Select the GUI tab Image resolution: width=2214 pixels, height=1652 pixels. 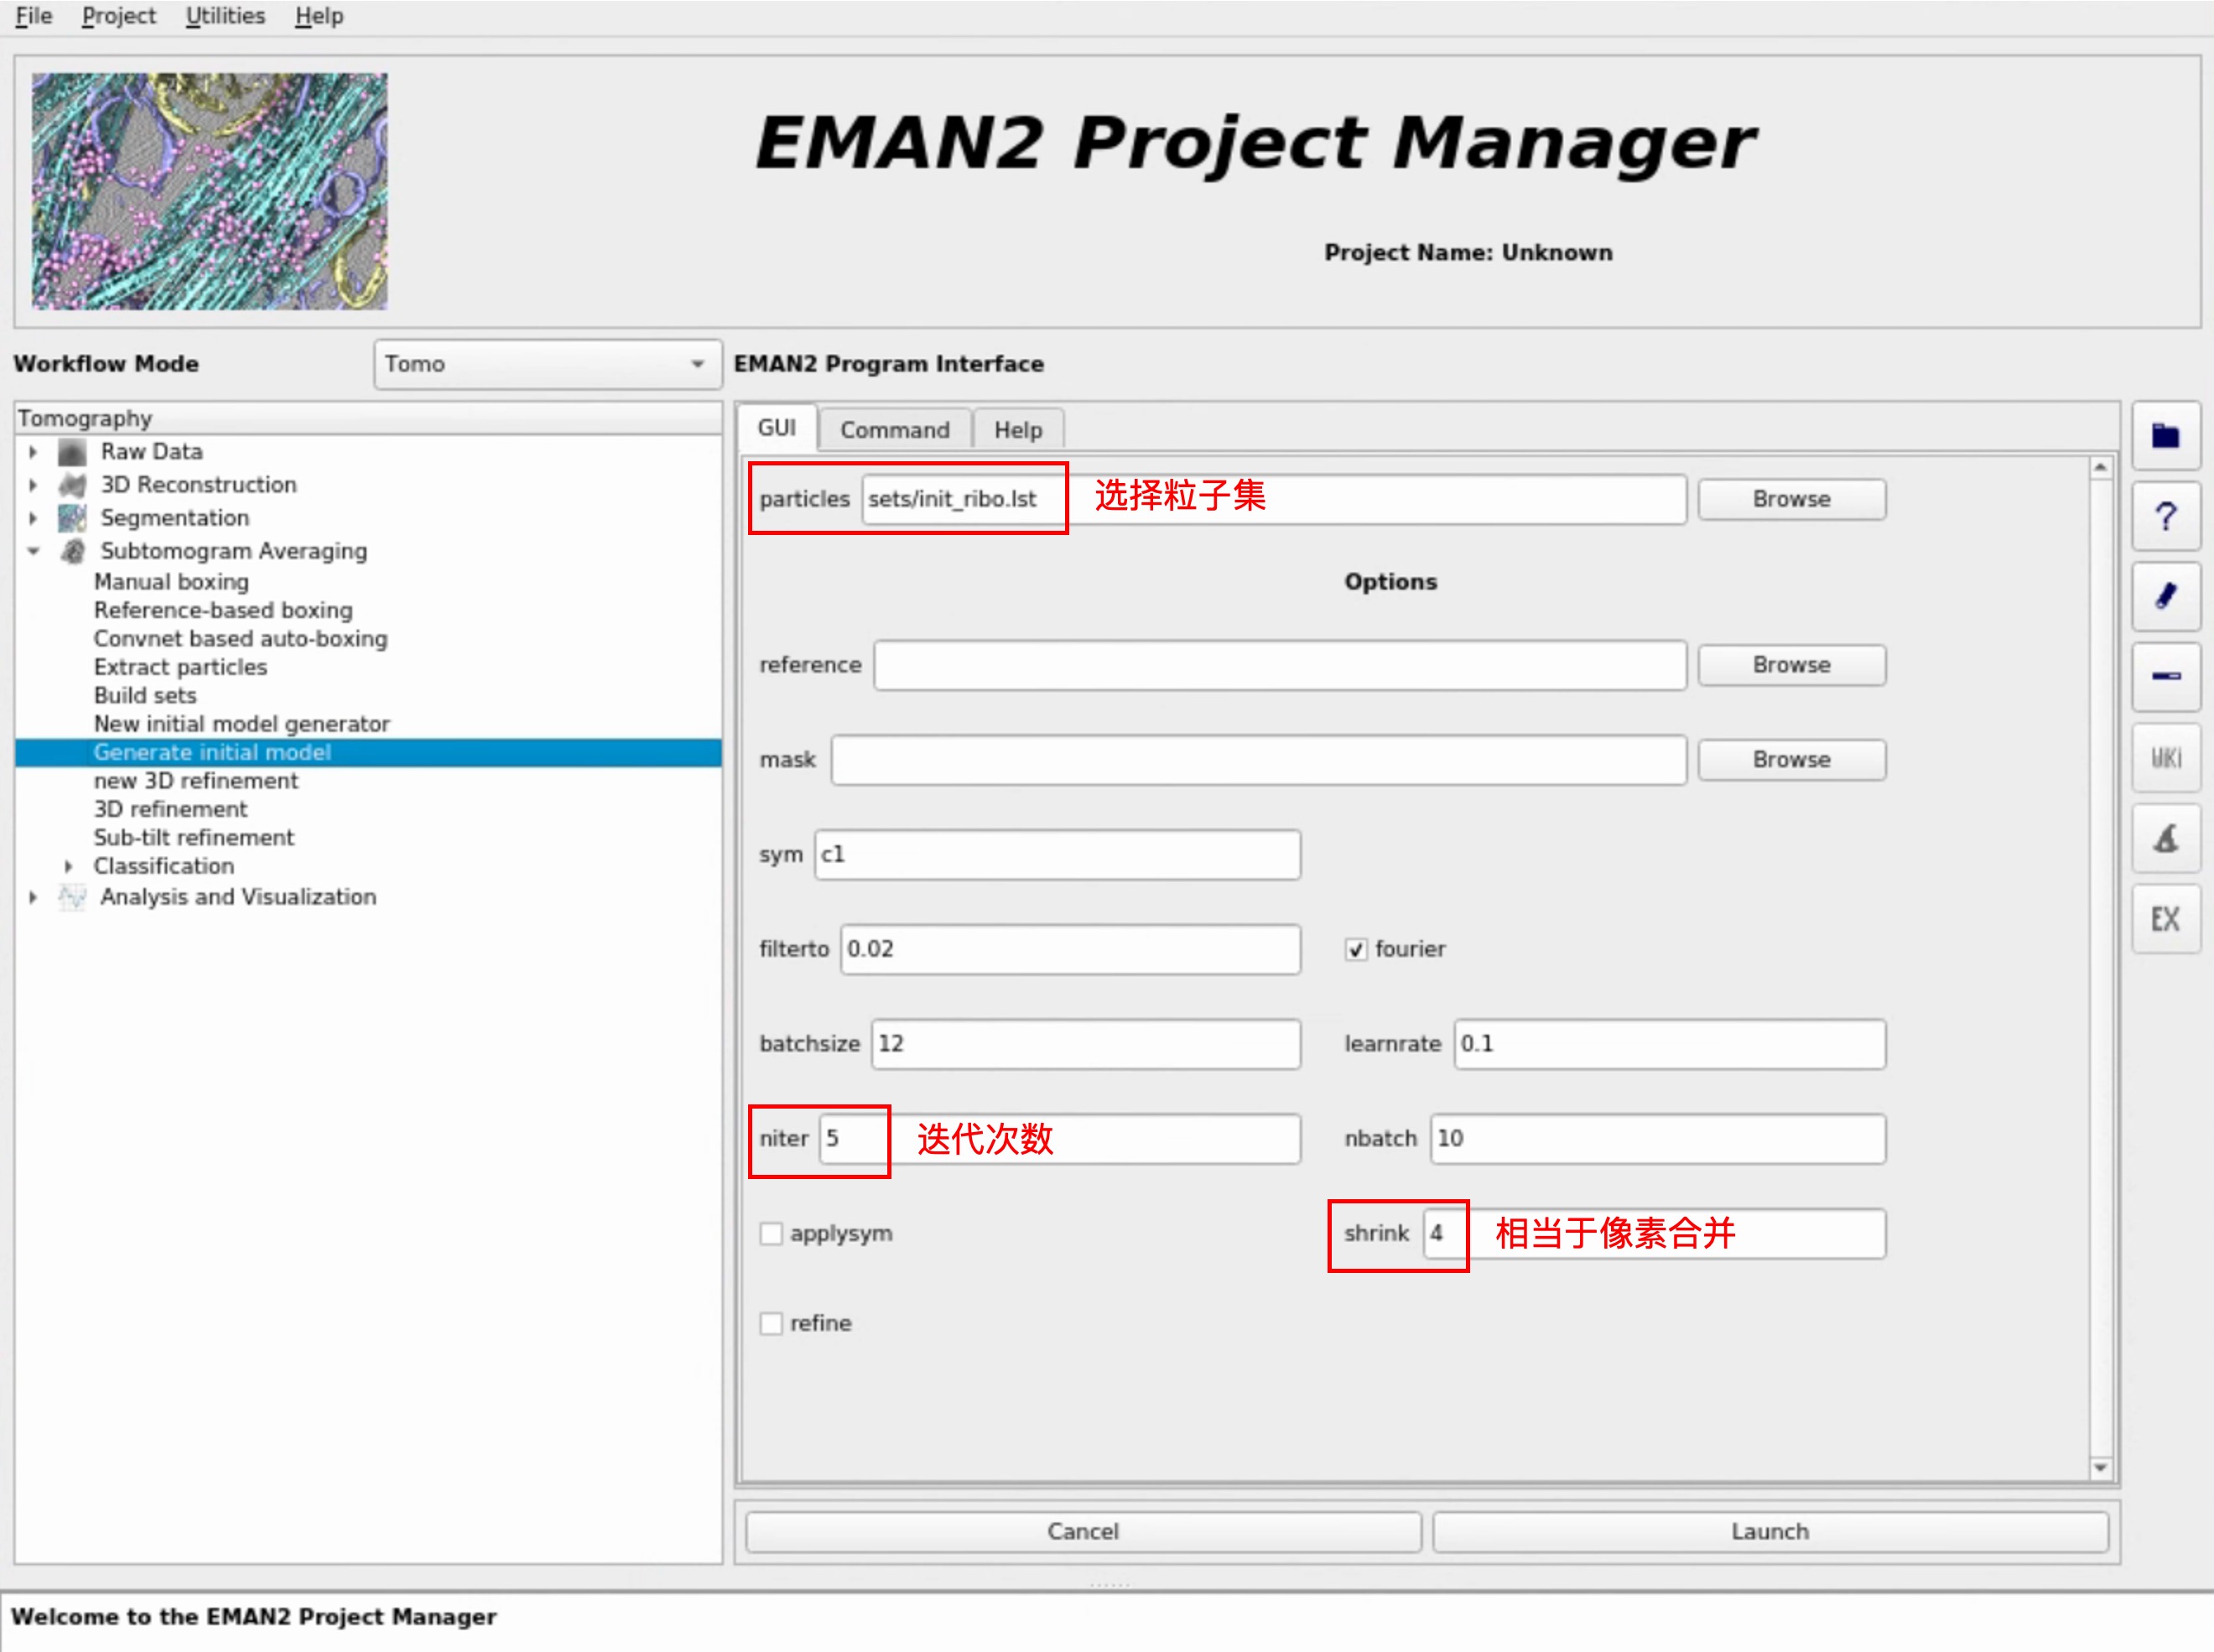click(x=777, y=428)
